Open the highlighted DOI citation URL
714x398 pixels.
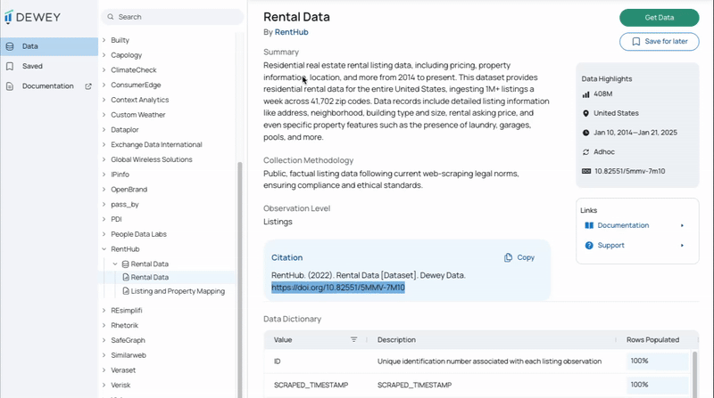pyautogui.click(x=338, y=288)
